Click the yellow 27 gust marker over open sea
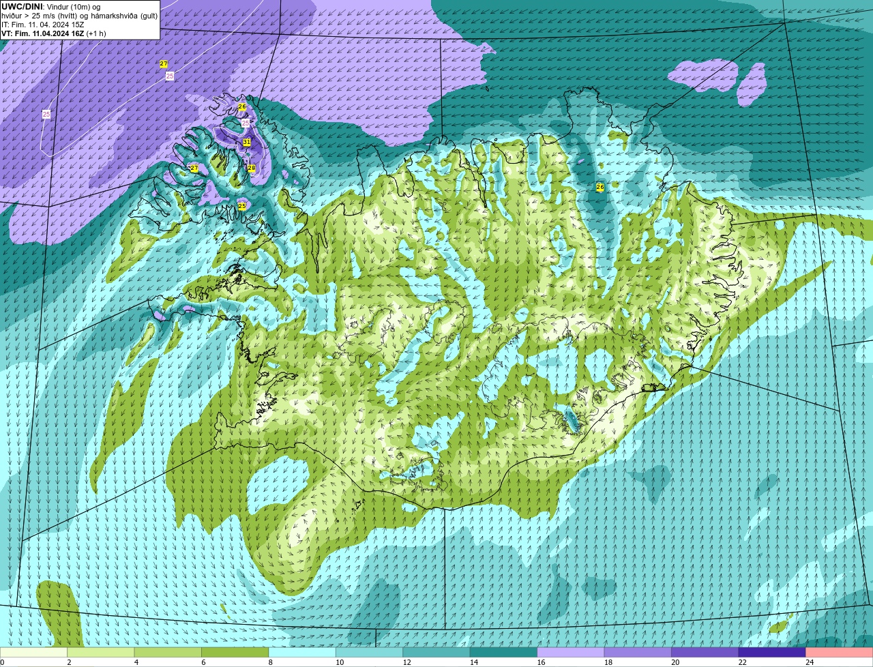This screenshot has height=667, width=873. [164, 64]
